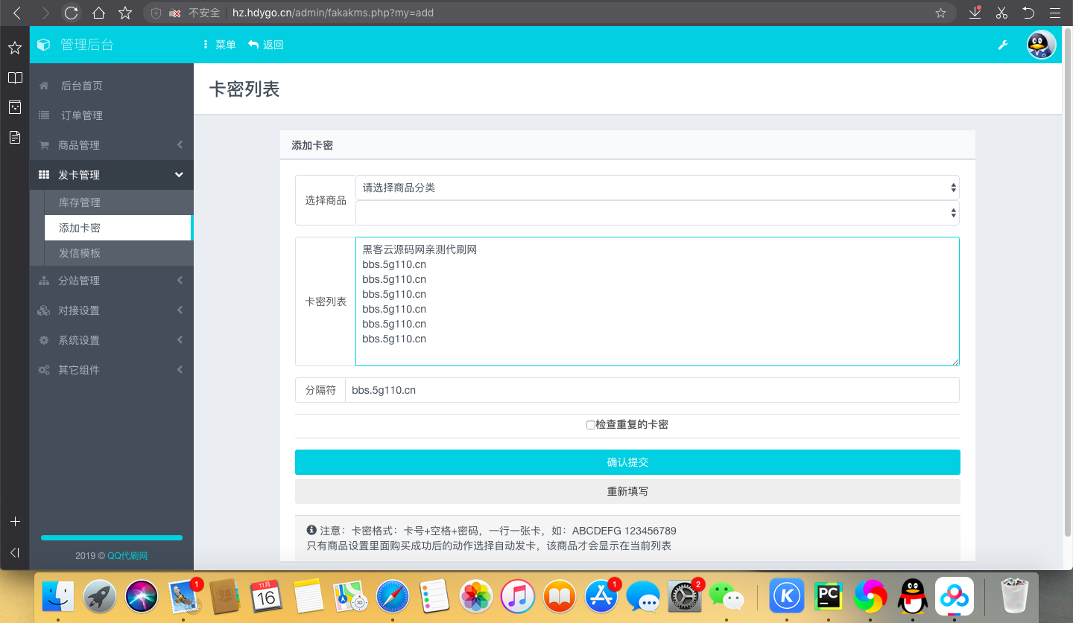Image resolution: width=1073 pixels, height=623 pixels.
Task: Click the scissors screenshot icon in browser toolbar
Action: pos(1001,13)
